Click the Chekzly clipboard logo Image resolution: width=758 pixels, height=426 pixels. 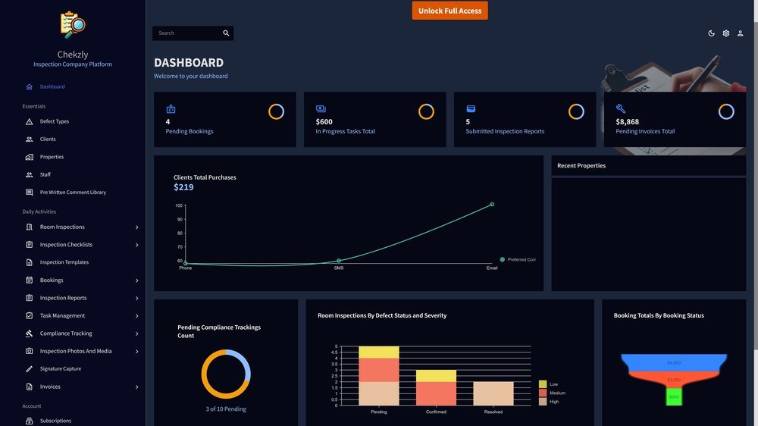pos(73,25)
